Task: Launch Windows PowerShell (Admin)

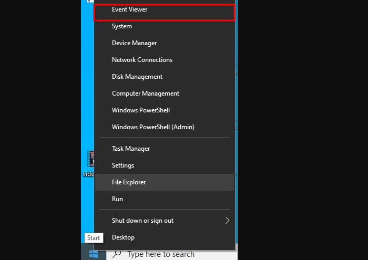Action: coord(164,127)
